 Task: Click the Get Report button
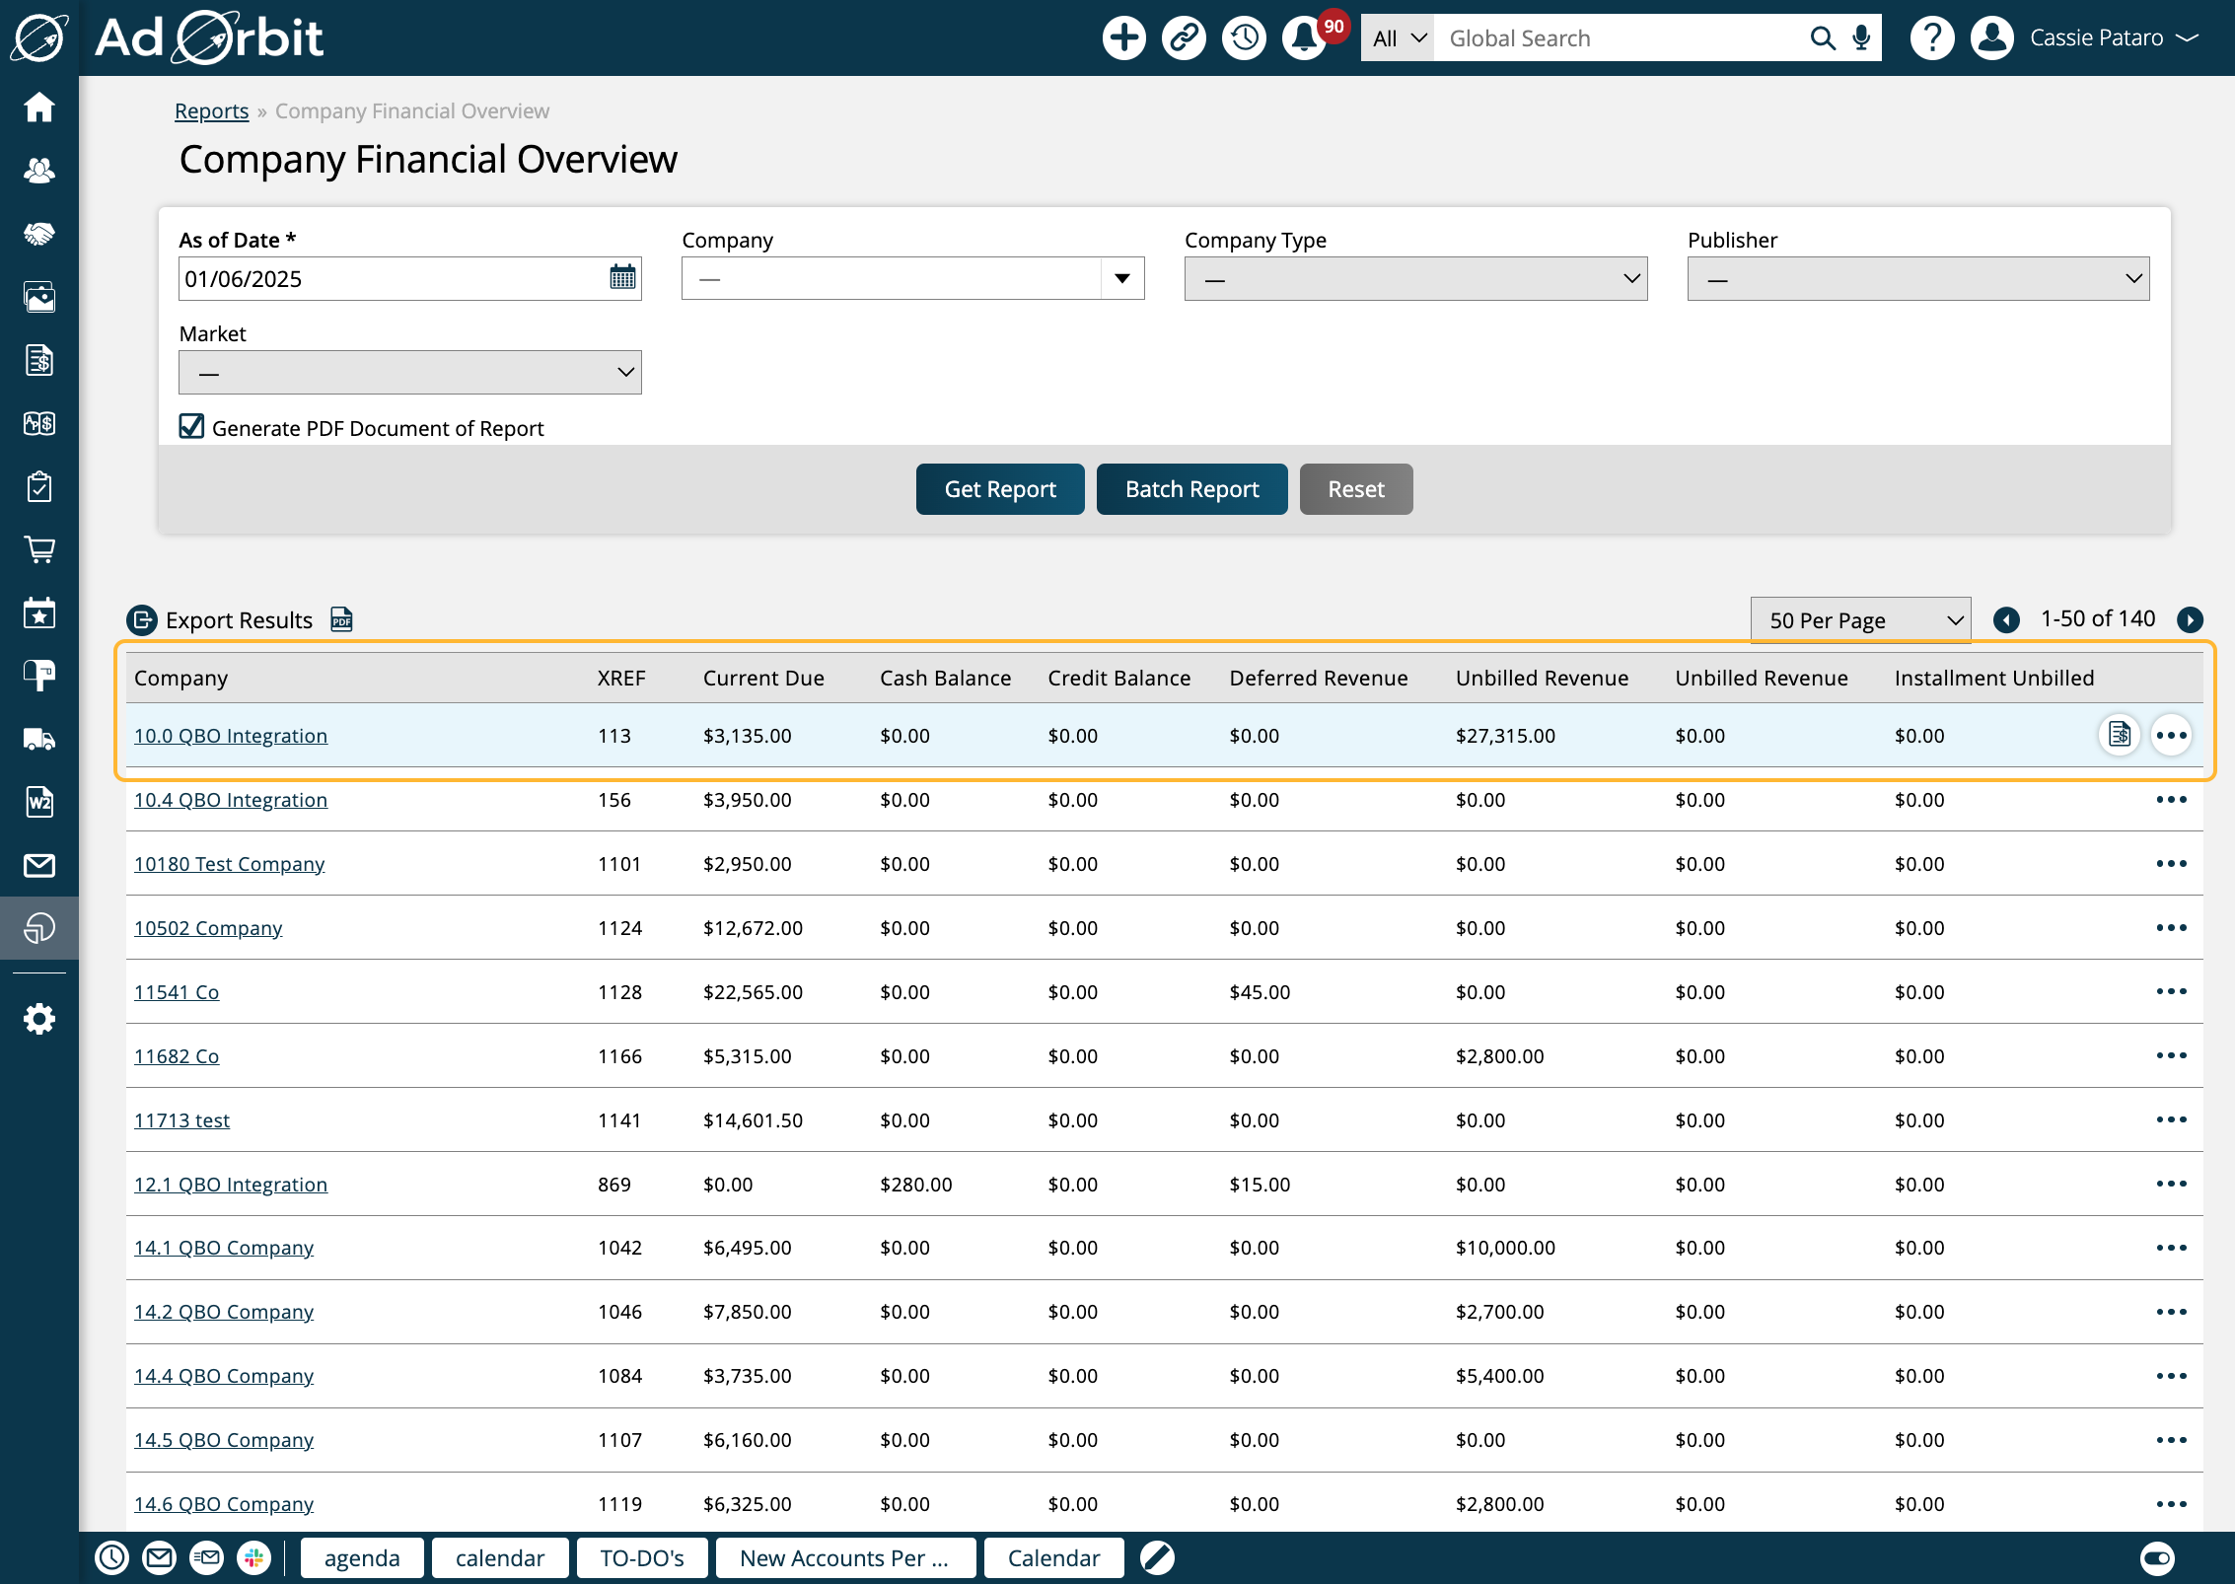pos(999,488)
